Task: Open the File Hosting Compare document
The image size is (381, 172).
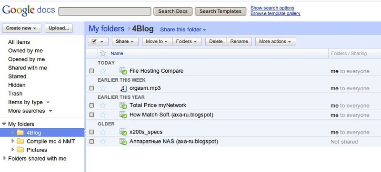Action: 157,71
